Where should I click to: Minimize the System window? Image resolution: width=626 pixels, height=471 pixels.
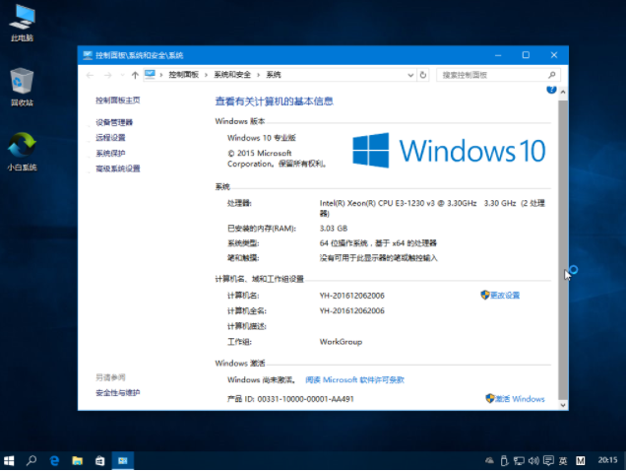pos(498,55)
